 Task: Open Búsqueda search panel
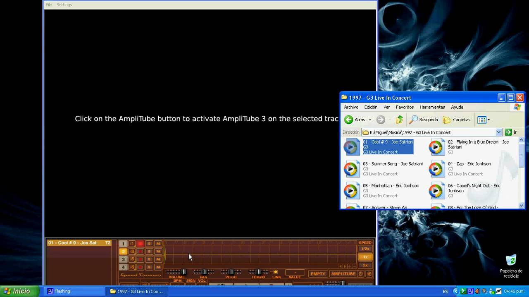[424, 120]
